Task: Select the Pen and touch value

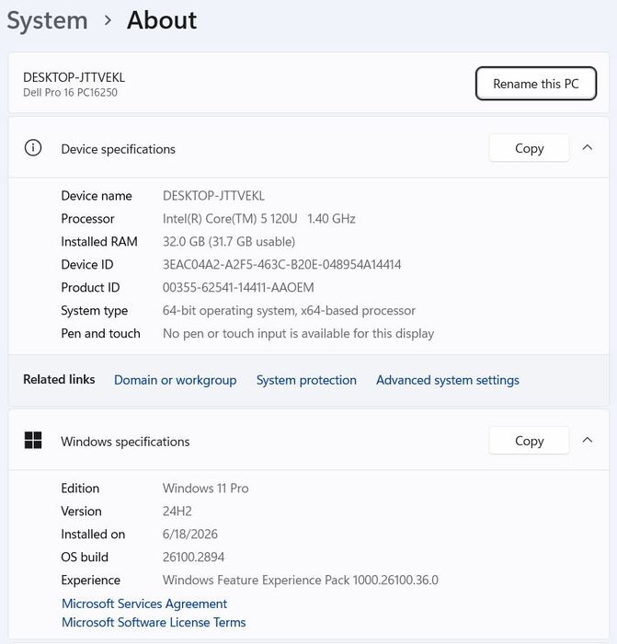Action: [x=299, y=333]
